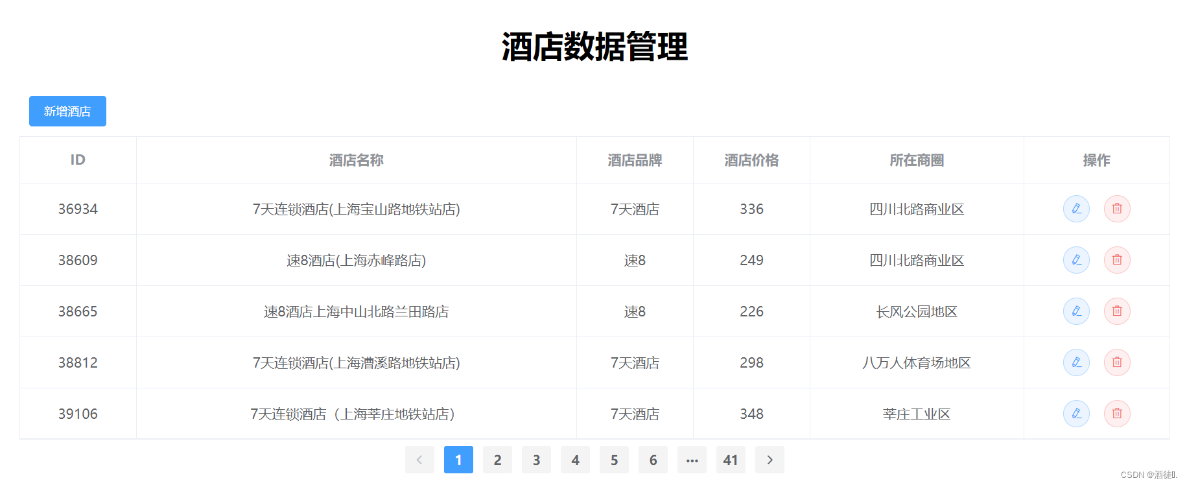Click delete icon for hotel 36934
1187x485 pixels.
[1117, 209]
